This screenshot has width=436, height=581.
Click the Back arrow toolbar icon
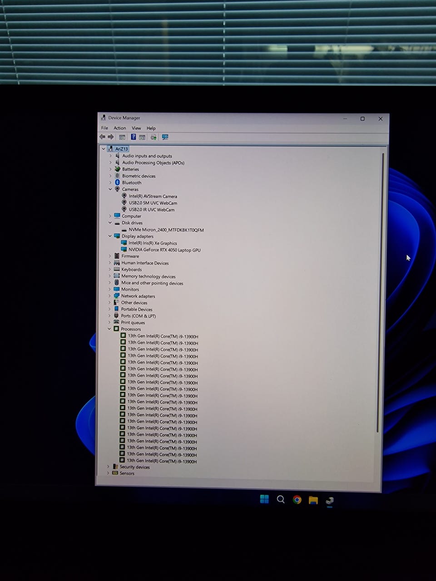102,137
